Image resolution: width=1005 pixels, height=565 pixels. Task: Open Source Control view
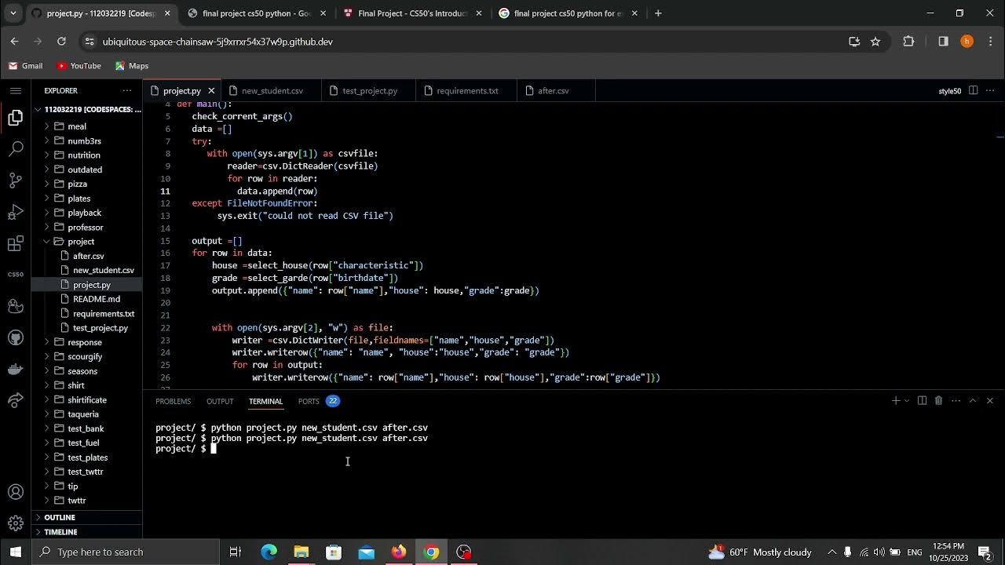tap(15, 180)
